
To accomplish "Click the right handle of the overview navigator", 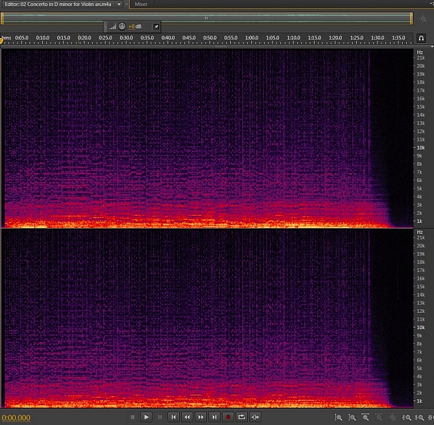I will click(x=411, y=19).
